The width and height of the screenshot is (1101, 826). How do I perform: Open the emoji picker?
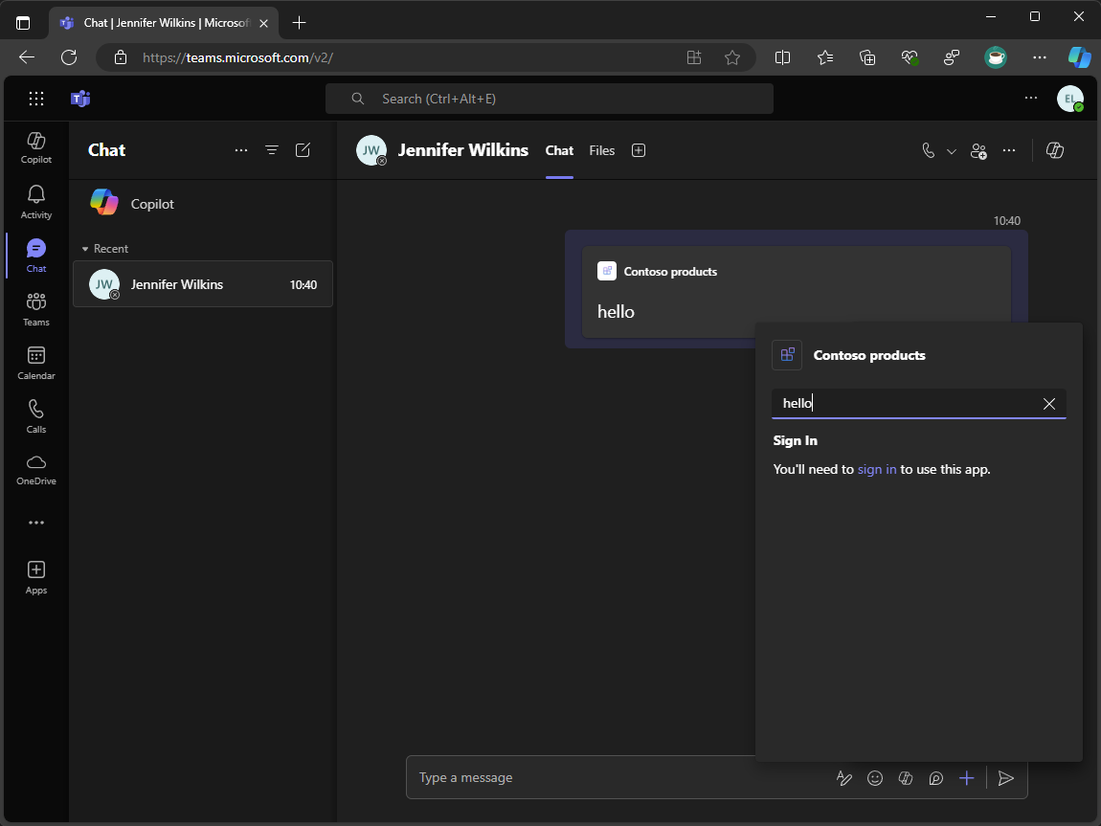click(875, 778)
